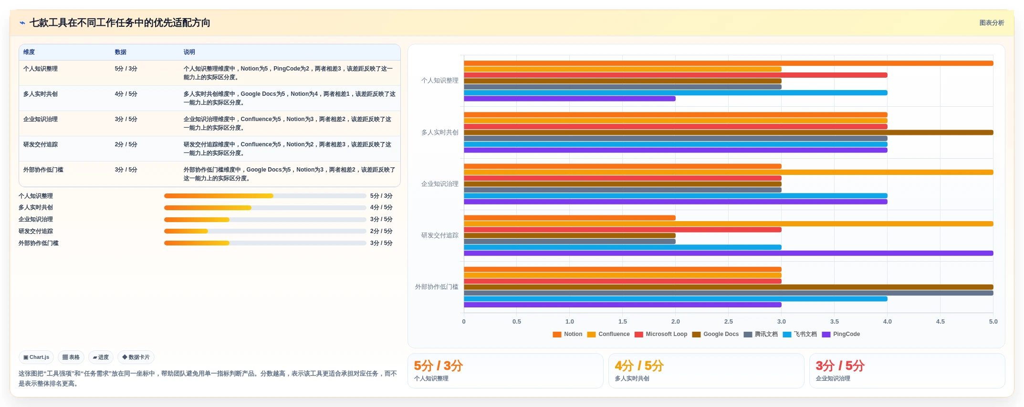Screen dimensions: 1024x407
Task: Click the chart title 七款工具在不同工作任务中的优先适配方向
Action: coord(120,23)
